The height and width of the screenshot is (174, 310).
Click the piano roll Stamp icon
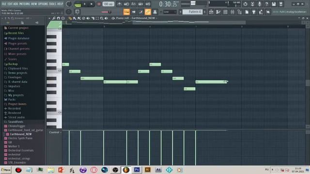click(x=63, y=18)
